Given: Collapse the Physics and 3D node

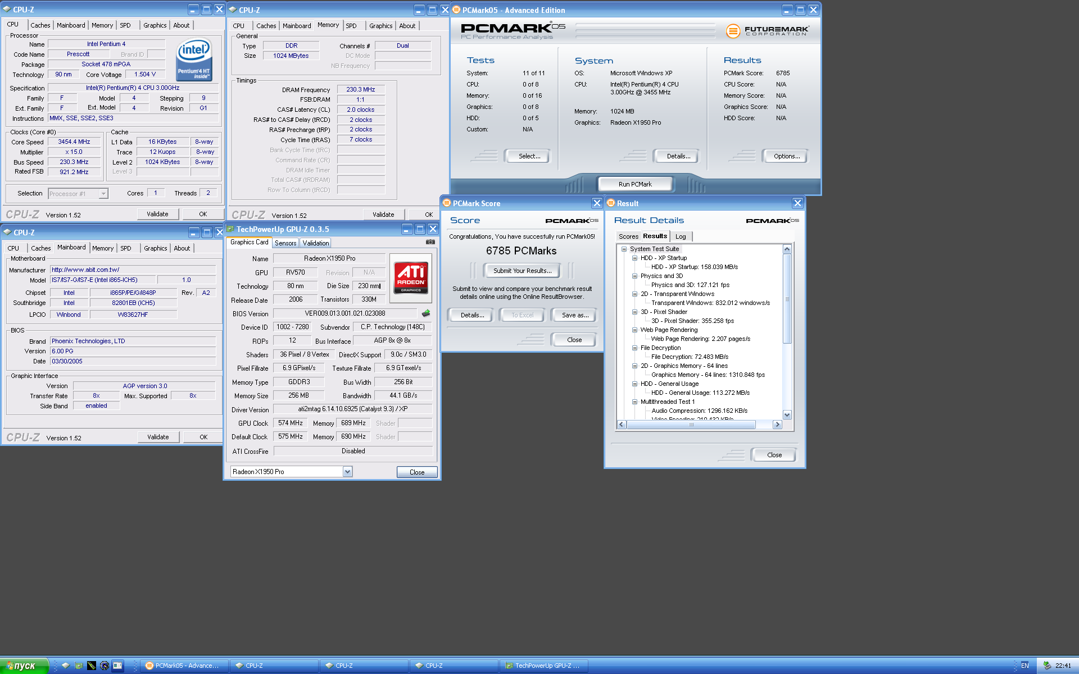Looking at the screenshot, I should point(634,276).
